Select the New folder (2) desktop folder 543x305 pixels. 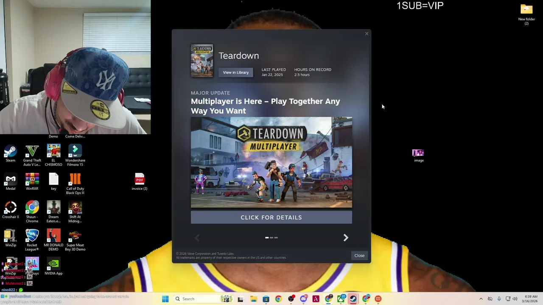[x=526, y=14]
